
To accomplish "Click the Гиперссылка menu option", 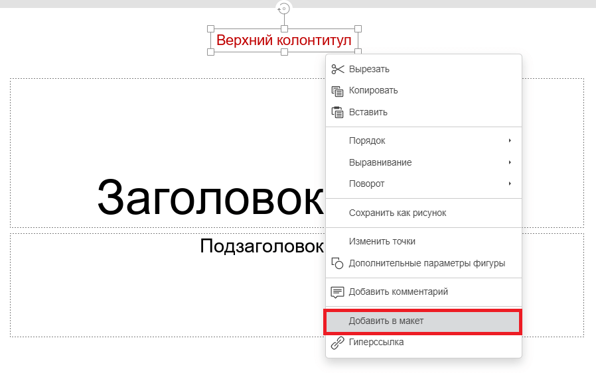I will (376, 343).
